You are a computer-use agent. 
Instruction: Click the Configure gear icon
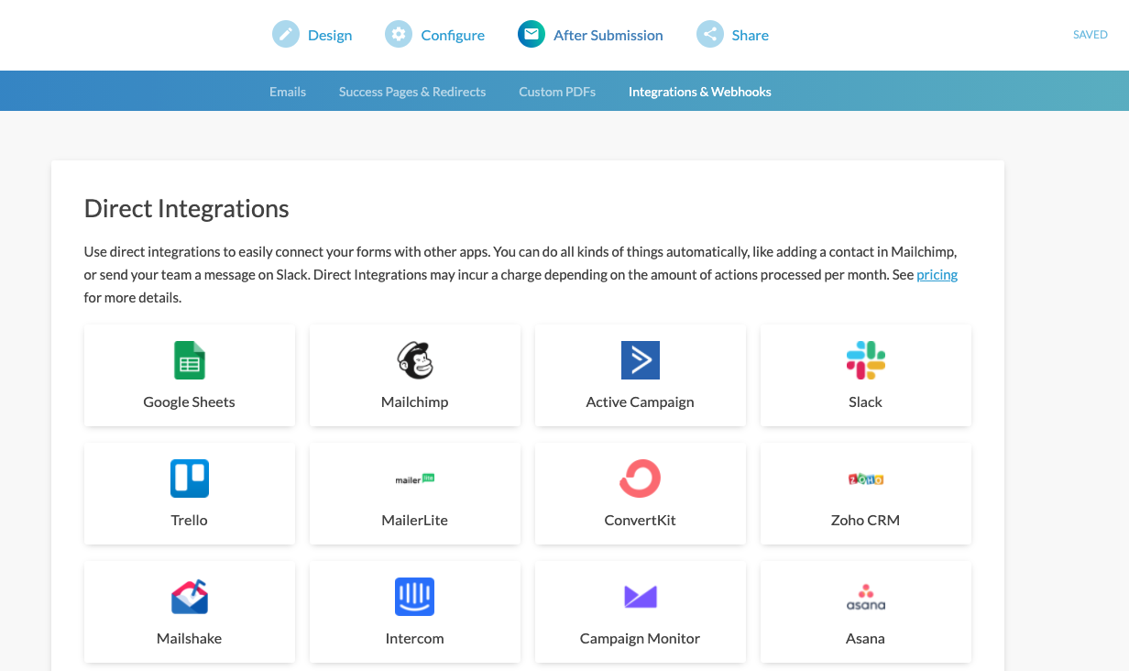pos(399,35)
